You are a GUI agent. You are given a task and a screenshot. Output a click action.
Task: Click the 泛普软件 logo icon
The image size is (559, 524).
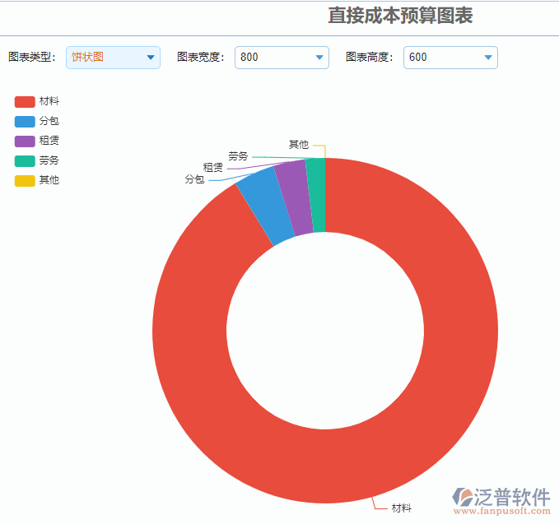click(x=462, y=497)
